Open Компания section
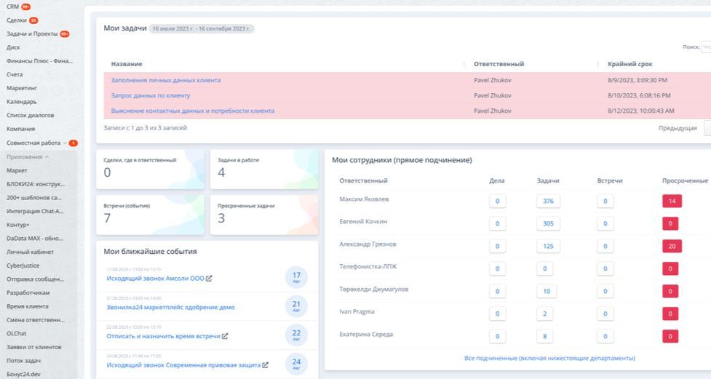The width and height of the screenshot is (711, 379). (20, 129)
